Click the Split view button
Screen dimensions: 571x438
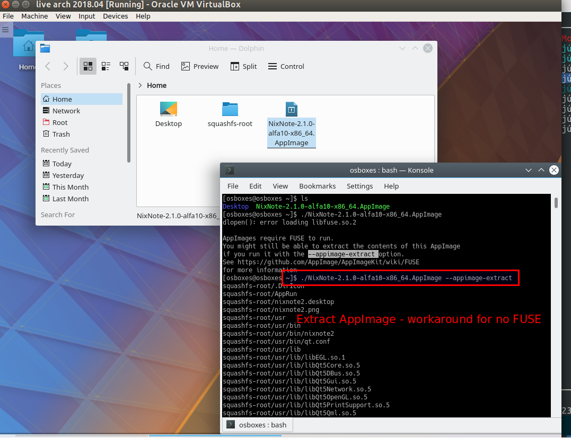pos(243,66)
